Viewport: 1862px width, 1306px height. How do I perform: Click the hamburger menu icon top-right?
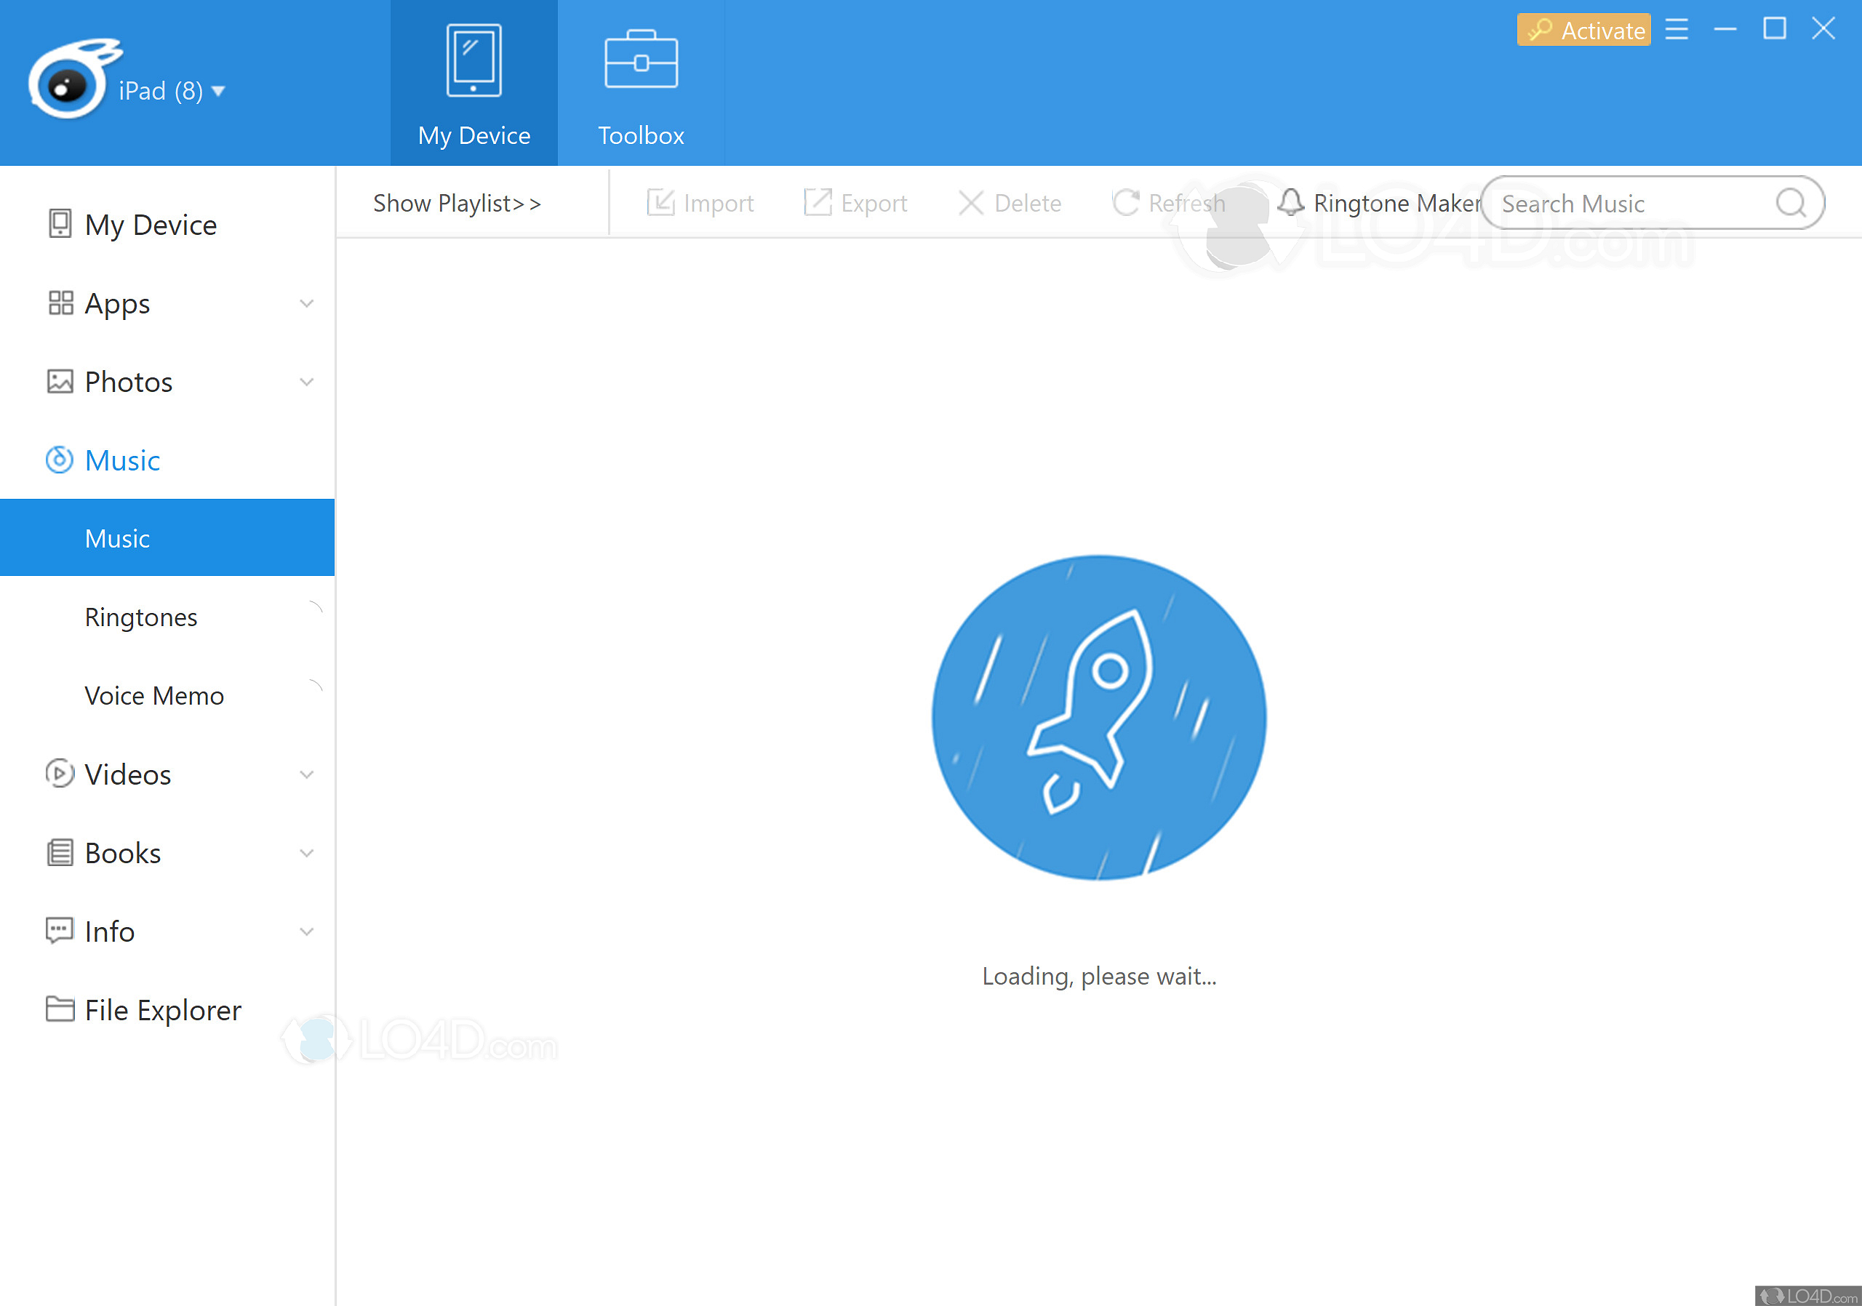point(1687,28)
